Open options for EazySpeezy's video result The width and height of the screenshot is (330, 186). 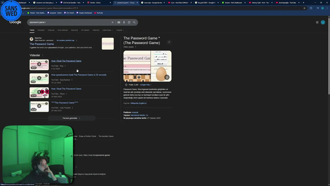click(72, 80)
